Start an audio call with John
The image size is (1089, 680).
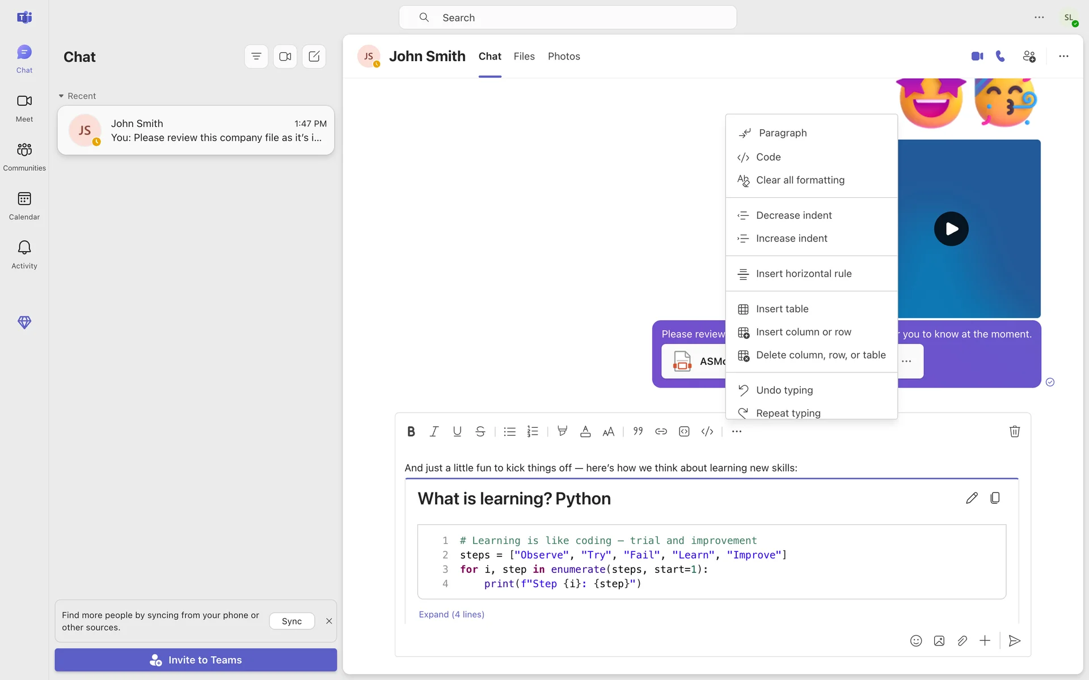click(x=1001, y=56)
